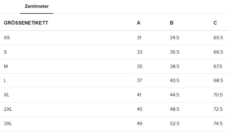The image size is (229, 138).
Task: Click the 72.5 value in the 2XL row
Action: [218, 109]
